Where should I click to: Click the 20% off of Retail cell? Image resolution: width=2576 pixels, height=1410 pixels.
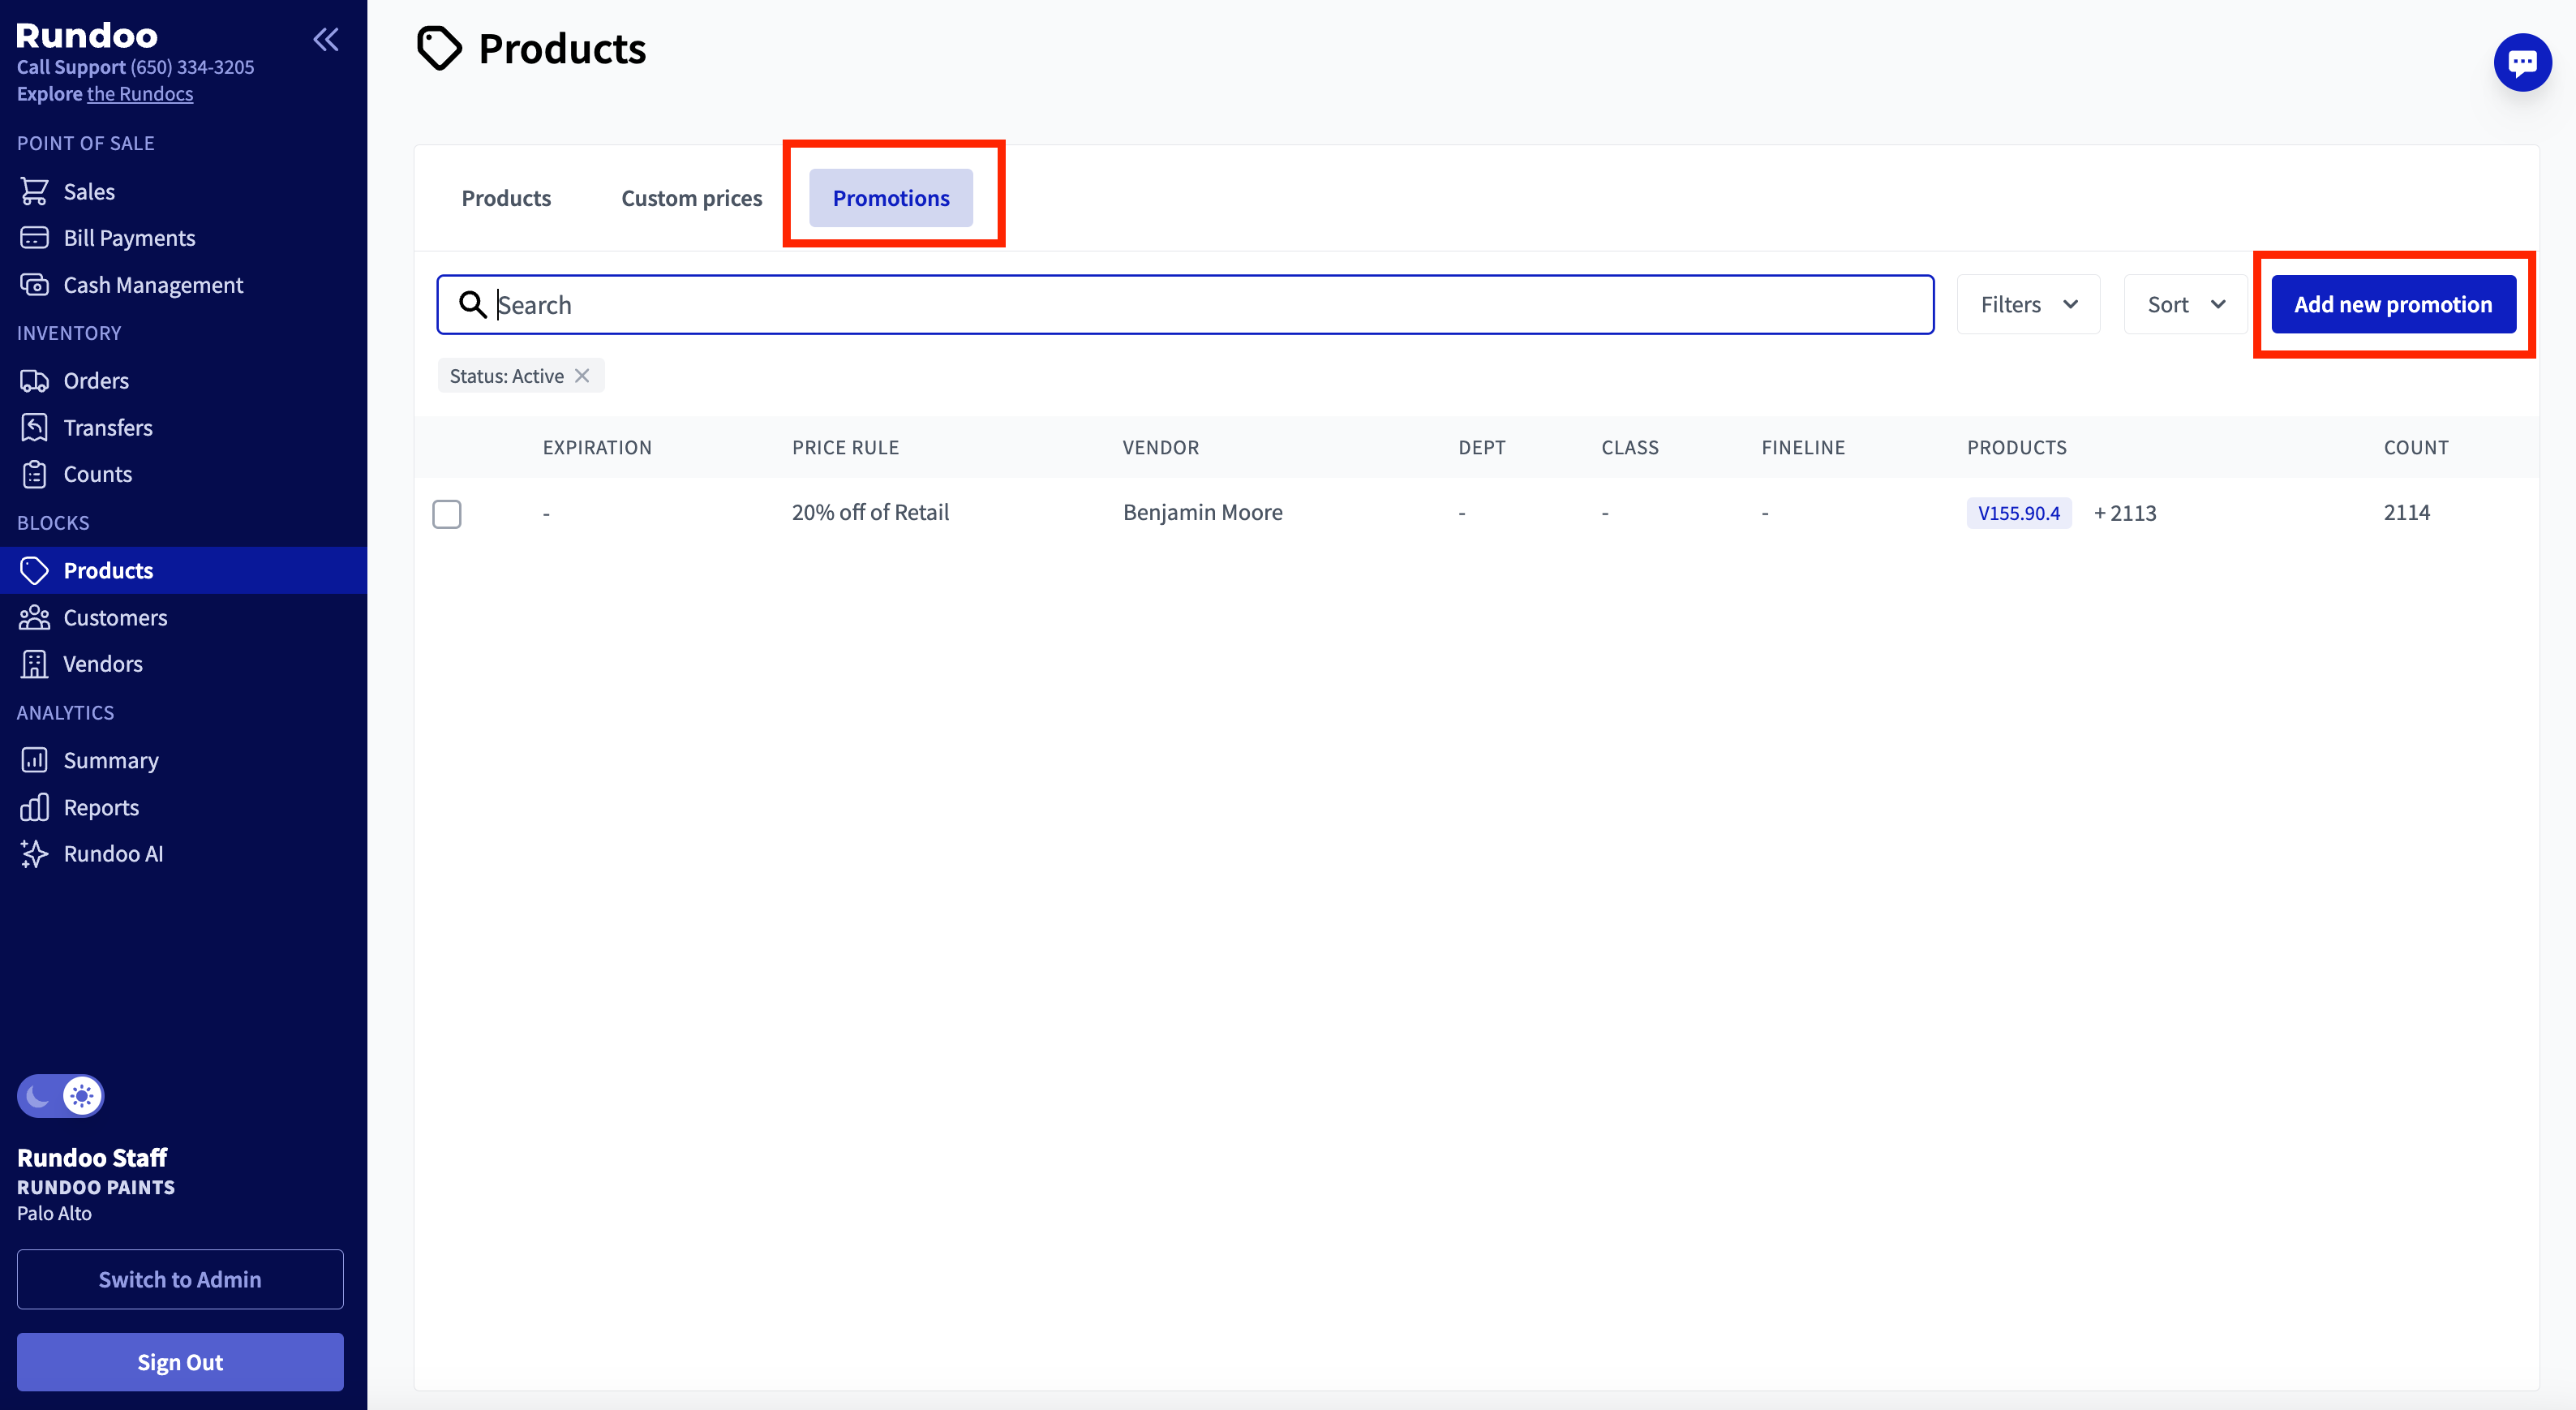tap(870, 512)
